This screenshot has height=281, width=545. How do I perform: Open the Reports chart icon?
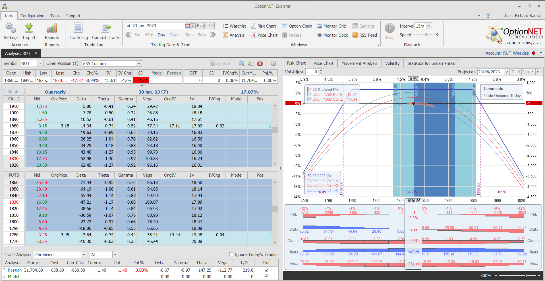52,28
